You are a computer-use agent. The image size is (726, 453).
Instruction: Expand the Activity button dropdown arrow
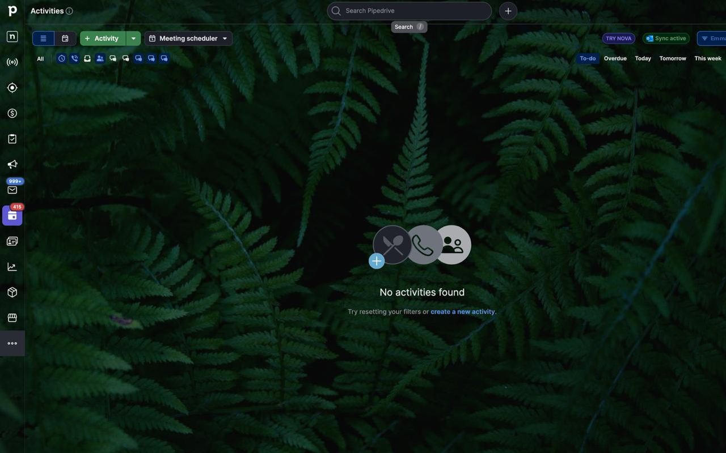click(133, 39)
